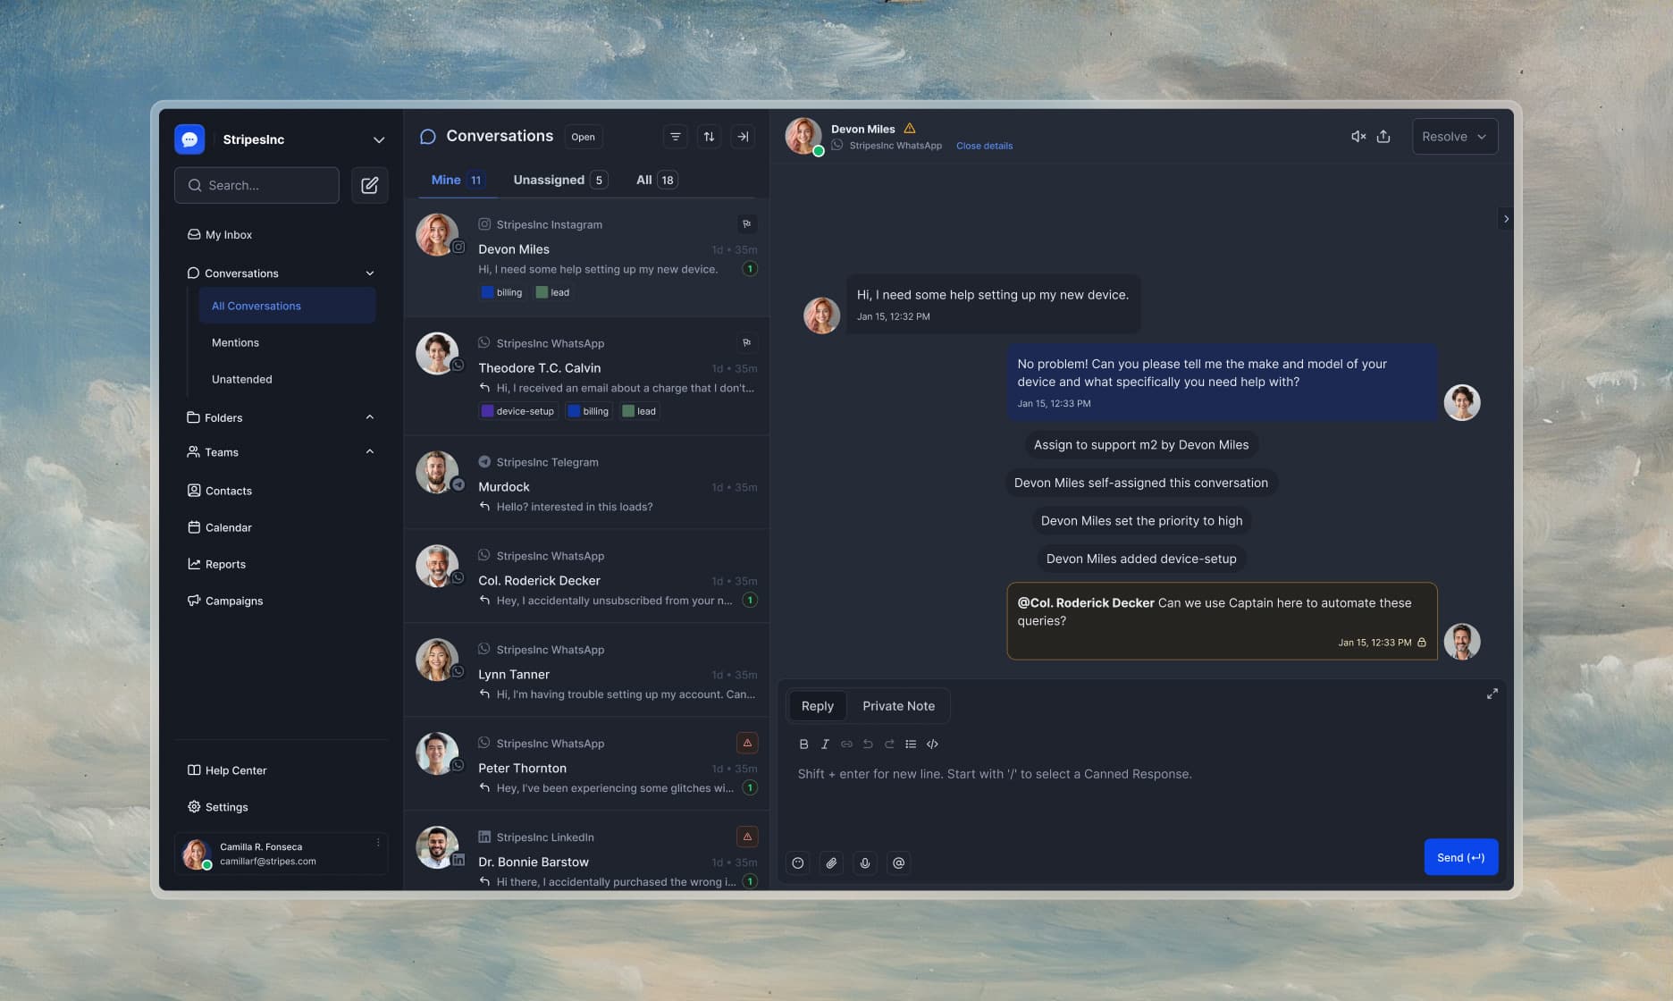Expand the Folders section
1673x1001 pixels.
point(370,417)
